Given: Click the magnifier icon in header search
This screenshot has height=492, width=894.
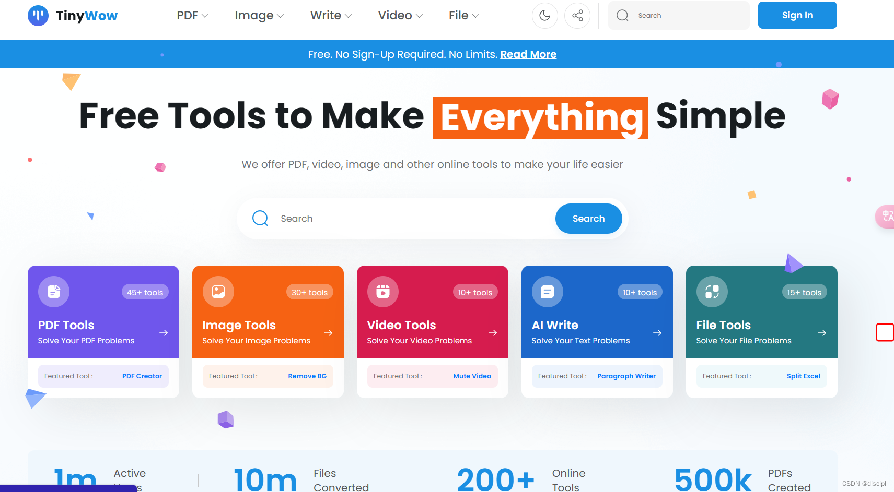Looking at the screenshot, I should 622,16.
